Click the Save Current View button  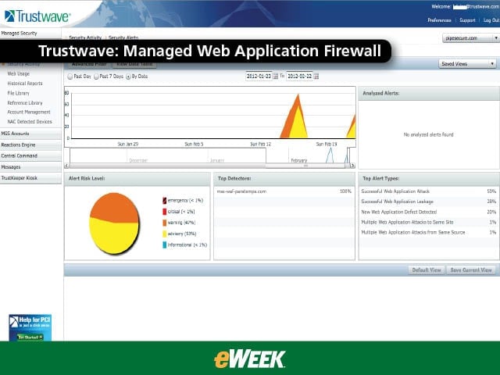point(471,270)
